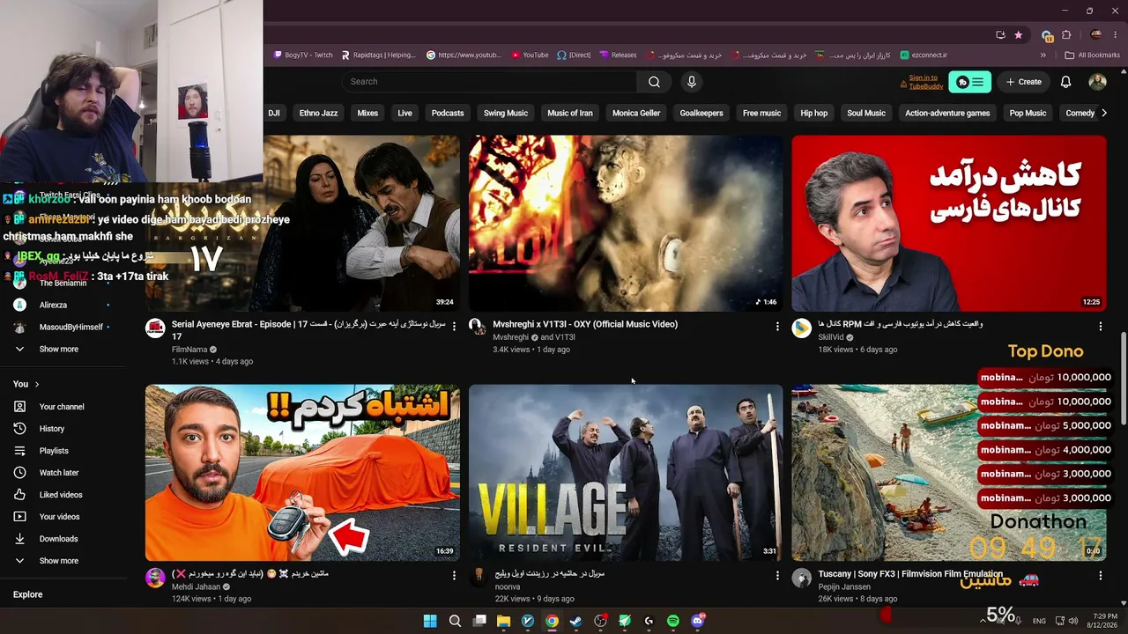Open the Chrome extensions puzzle icon

1066,35
